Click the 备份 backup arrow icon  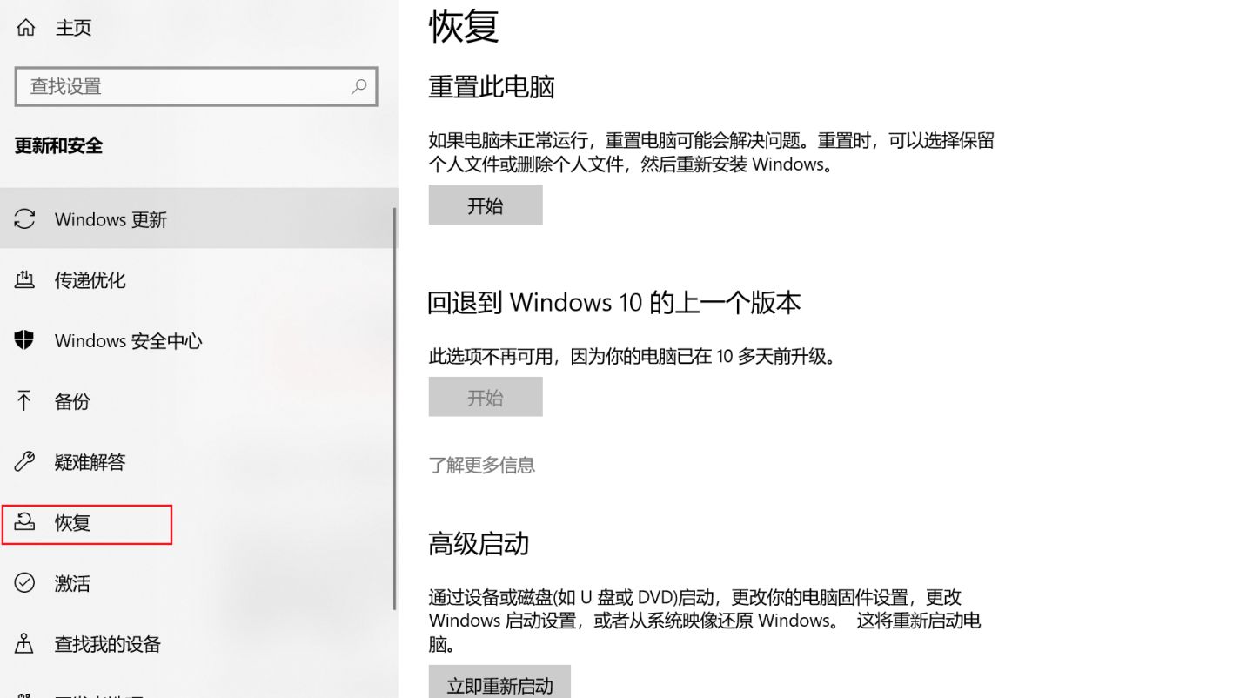pyautogui.click(x=24, y=401)
